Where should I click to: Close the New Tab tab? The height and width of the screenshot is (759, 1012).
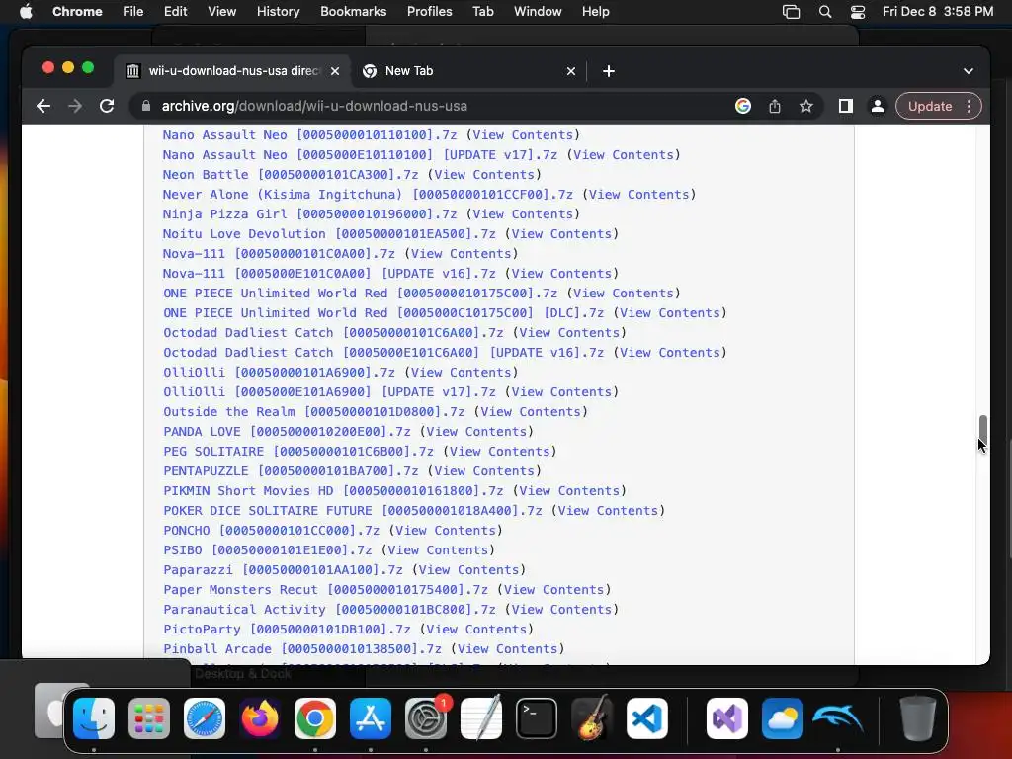(570, 71)
